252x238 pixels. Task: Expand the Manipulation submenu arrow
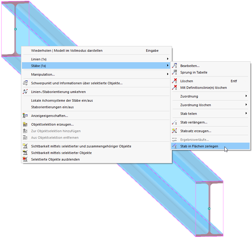click(x=168, y=74)
